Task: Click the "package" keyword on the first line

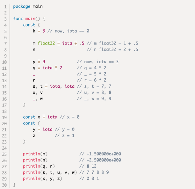Action: 22,6
